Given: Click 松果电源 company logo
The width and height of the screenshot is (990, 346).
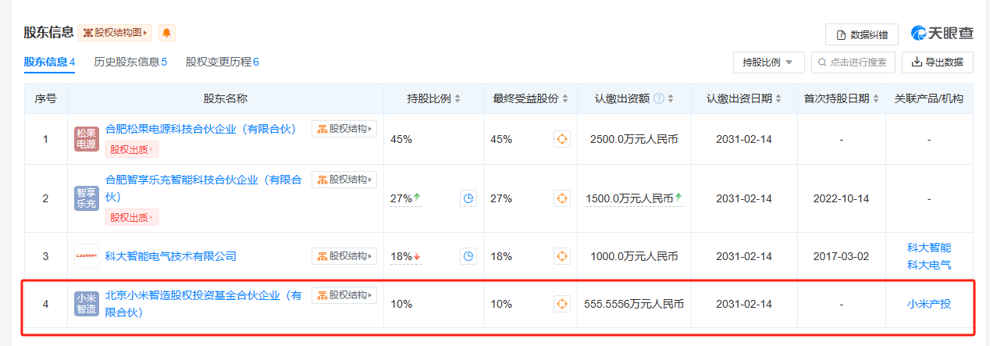Looking at the screenshot, I should tap(86, 139).
